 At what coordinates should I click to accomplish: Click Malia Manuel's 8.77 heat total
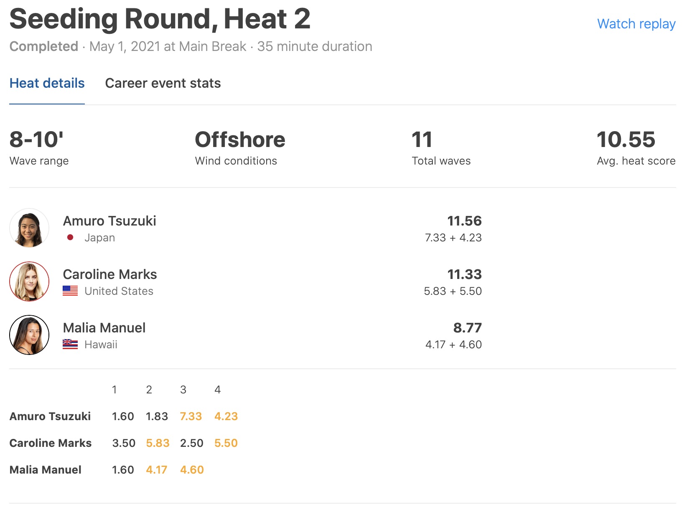pyautogui.click(x=467, y=328)
